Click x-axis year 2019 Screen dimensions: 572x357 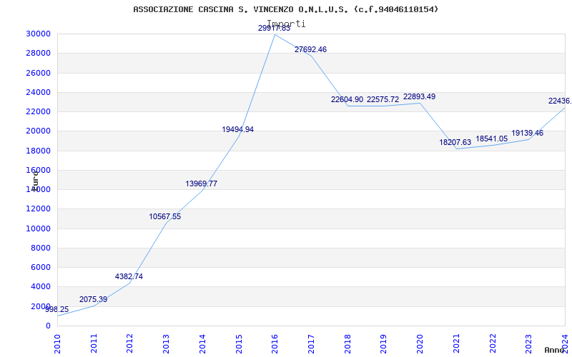[384, 344]
